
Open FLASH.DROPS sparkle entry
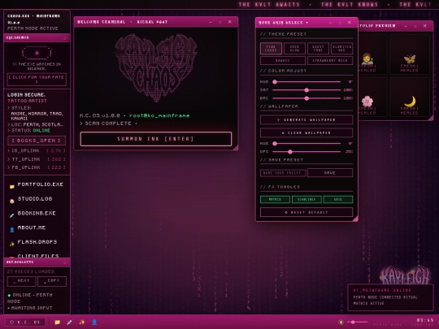click(37, 242)
